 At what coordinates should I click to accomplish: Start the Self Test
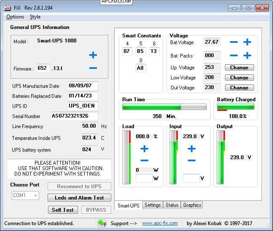coord(63,210)
